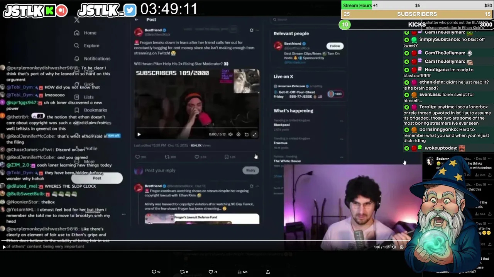Click the Reply button
This screenshot has height=277, width=494.
point(251,170)
